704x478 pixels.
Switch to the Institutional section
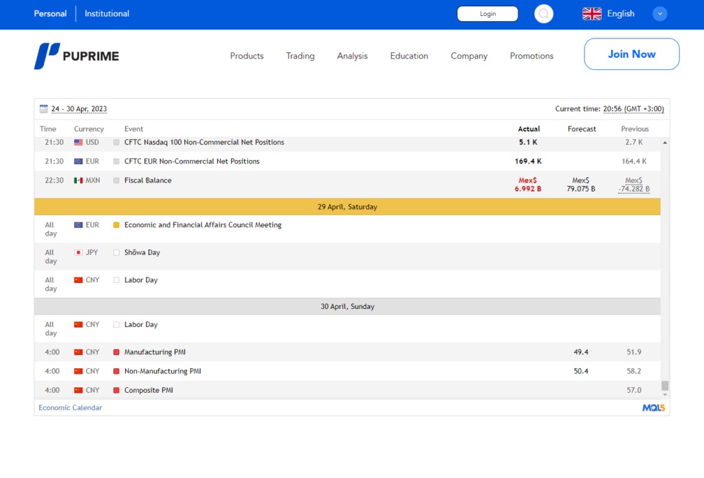[x=107, y=14]
